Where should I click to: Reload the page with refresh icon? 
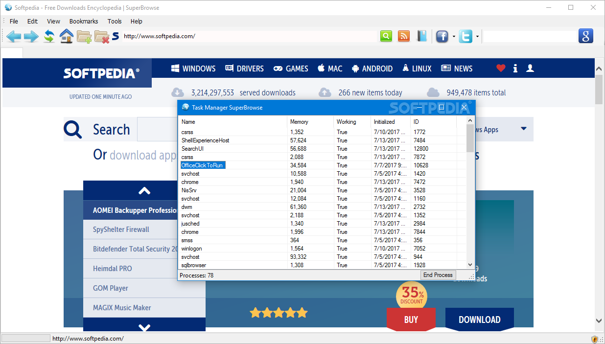pos(49,36)
